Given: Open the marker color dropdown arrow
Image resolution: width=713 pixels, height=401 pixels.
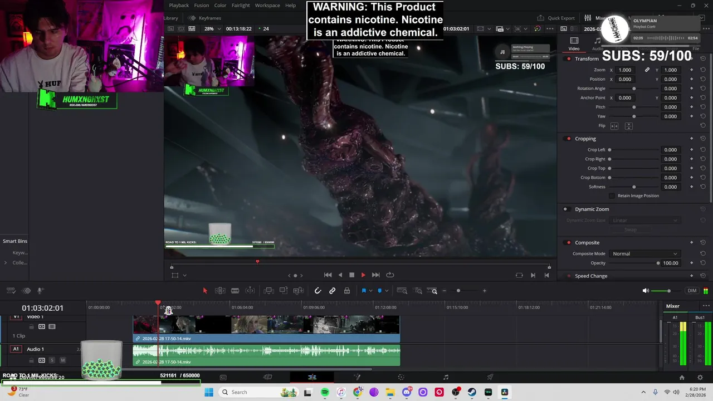Looking at the screenshot, I should pos(387,291).
